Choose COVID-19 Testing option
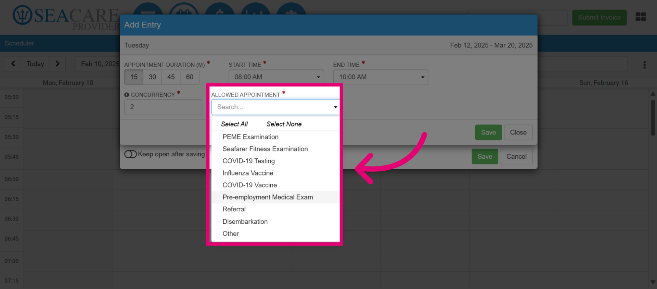Viewport: 657px width, 289px height. [275, 161]
